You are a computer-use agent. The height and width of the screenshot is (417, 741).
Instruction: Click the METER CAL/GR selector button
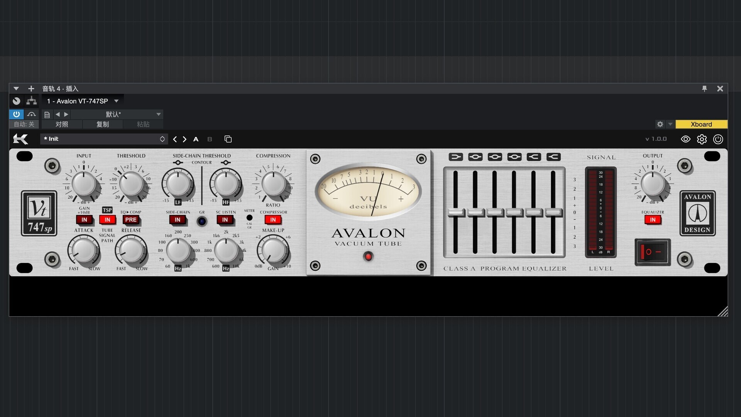point(249,218)
